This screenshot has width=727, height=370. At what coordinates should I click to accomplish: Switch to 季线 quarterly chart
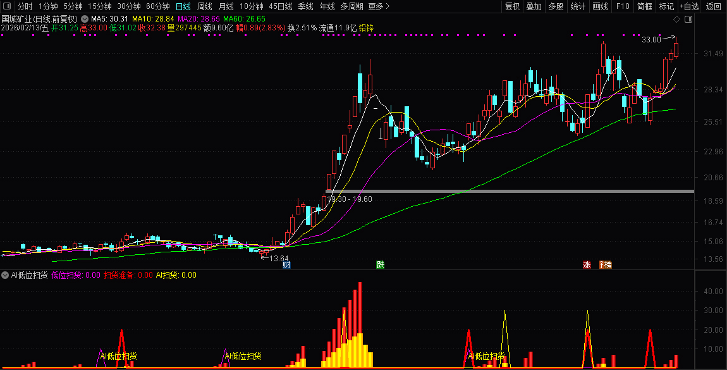[x=305, y=6]
